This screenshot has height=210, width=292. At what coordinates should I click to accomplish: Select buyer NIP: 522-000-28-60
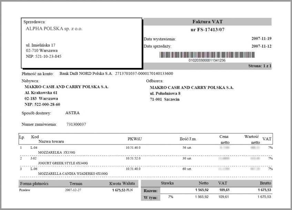click(42, 104)
